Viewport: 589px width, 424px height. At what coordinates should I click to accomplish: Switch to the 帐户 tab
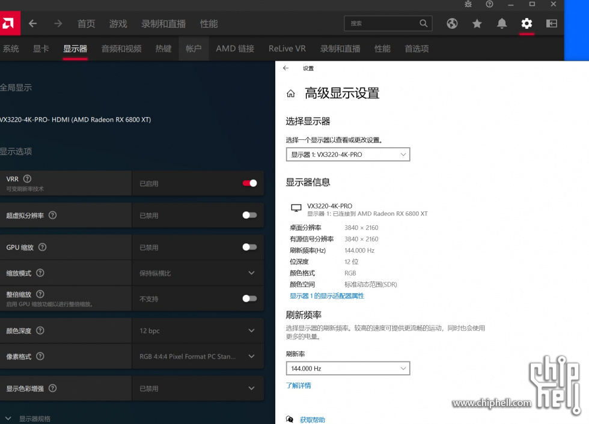(x=194, y=49)
